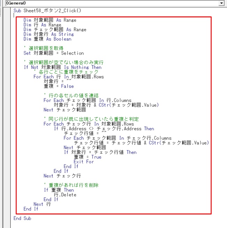Click the comment '選択範囲を取得'

44,48
